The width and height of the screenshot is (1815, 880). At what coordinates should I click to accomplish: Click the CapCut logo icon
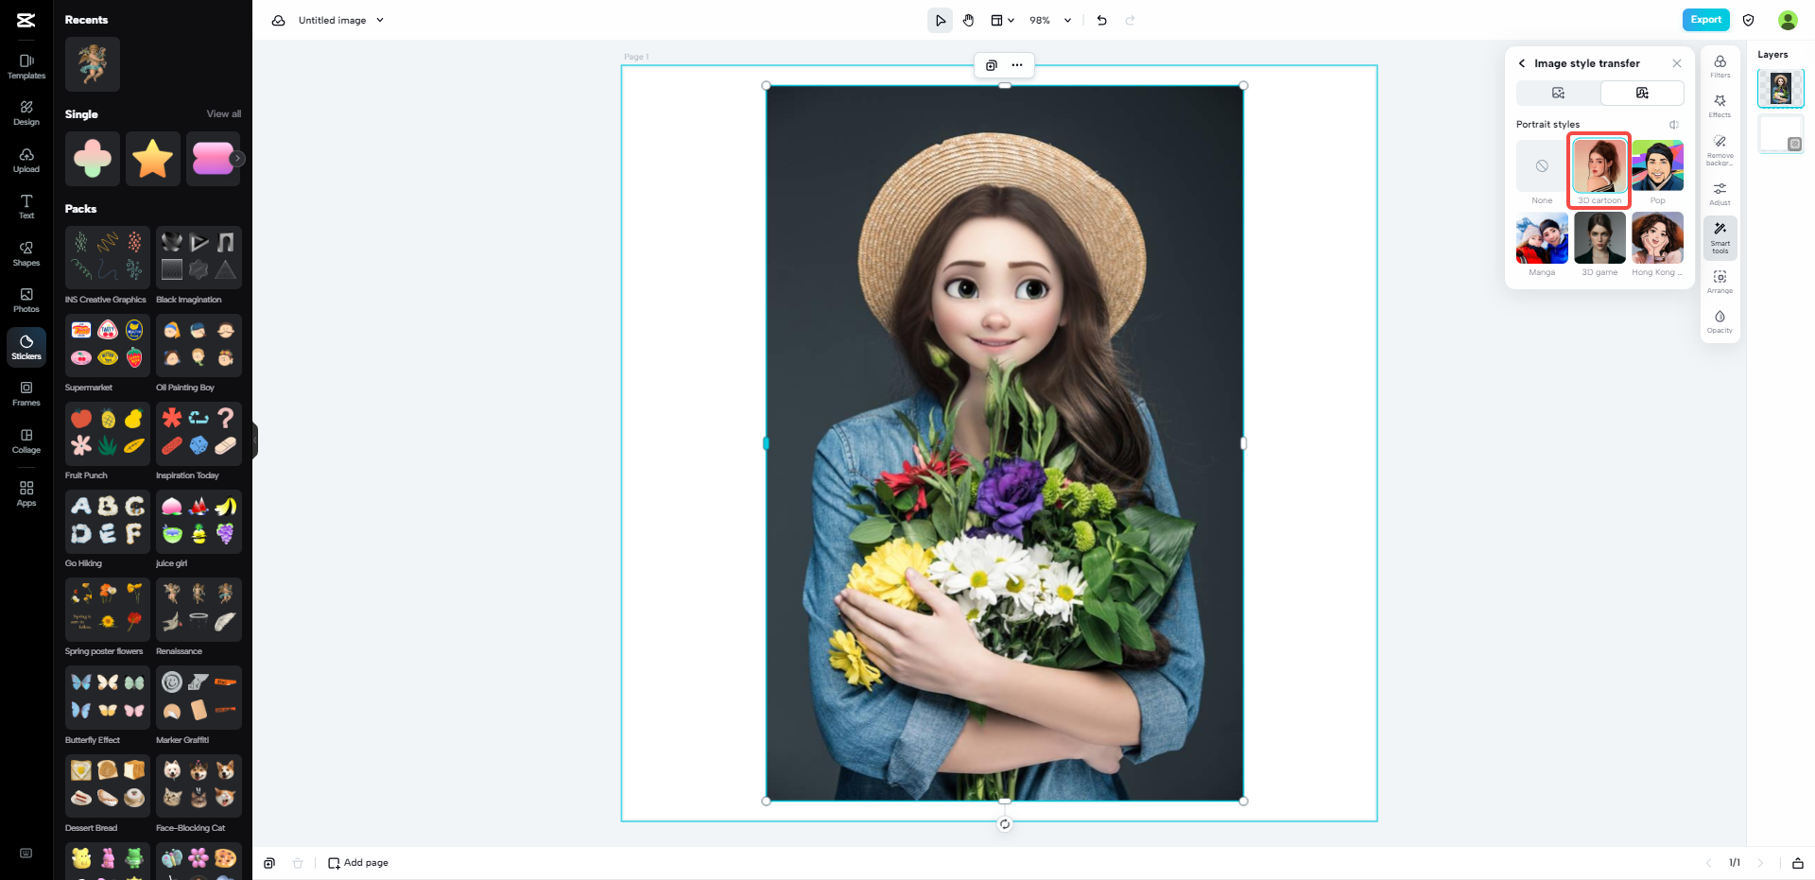(26, 20)
